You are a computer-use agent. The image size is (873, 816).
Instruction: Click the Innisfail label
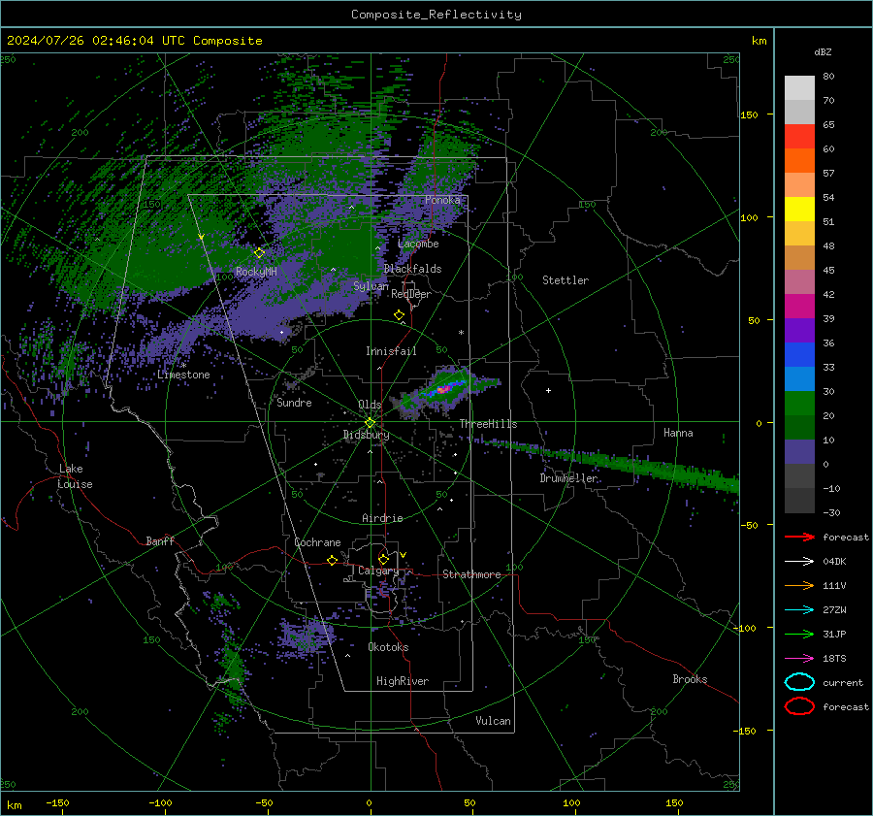[x=391, y=351]
